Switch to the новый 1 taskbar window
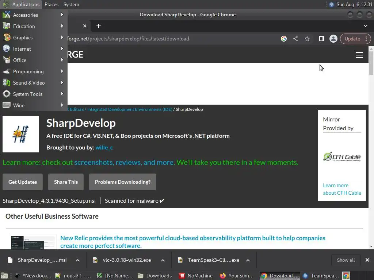Screen dimensions: 374x280 coord(73,276)
